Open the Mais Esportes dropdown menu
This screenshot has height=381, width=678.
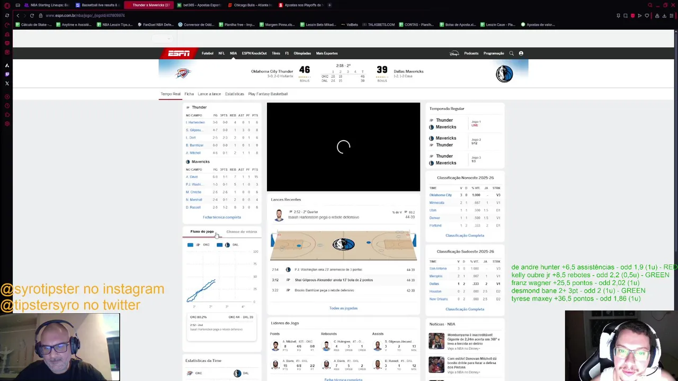(327, 53)
